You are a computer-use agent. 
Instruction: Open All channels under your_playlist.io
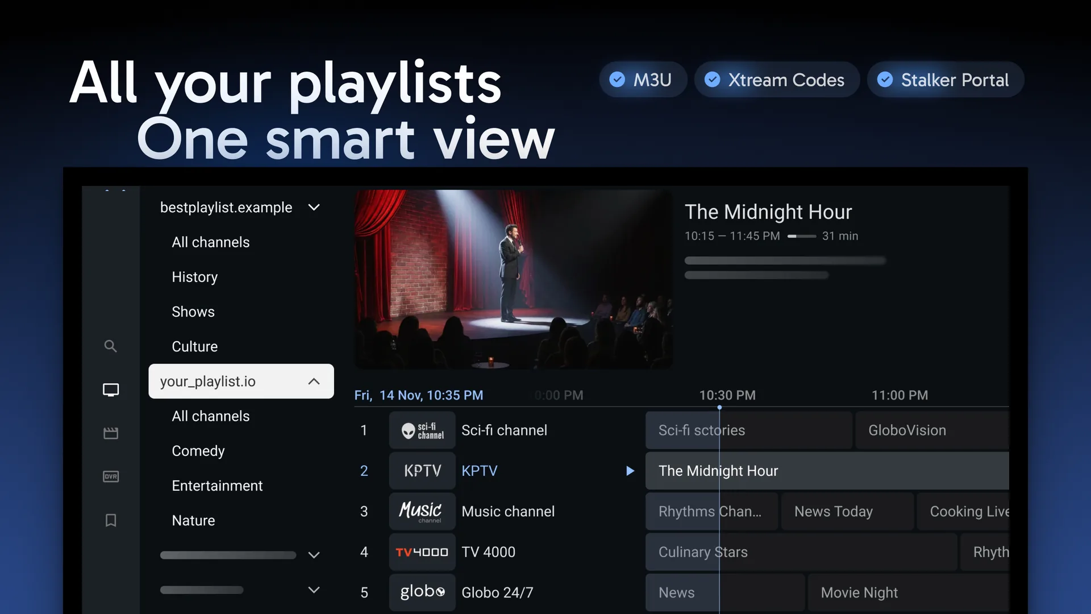[210, 416]
